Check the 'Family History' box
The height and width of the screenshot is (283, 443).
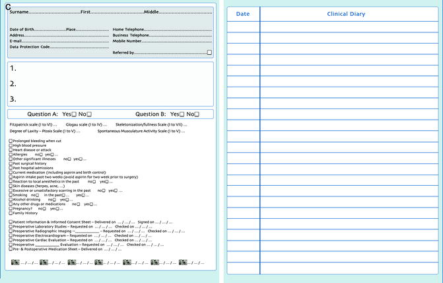(x=11, y=213)
